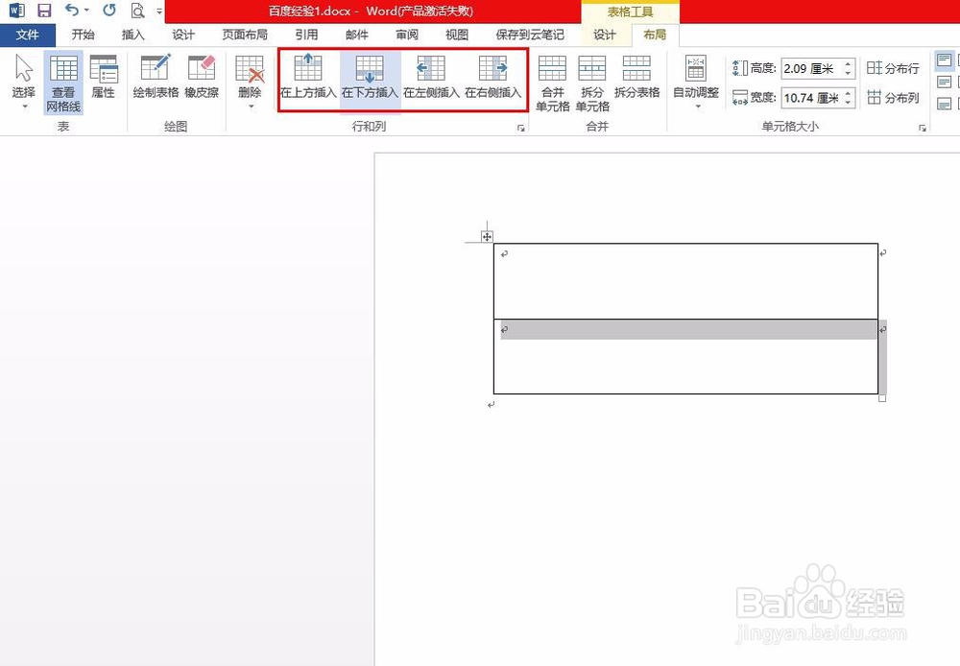960x666 pixels.
Task: Click the table move handle
Action: tap(487, 237)
